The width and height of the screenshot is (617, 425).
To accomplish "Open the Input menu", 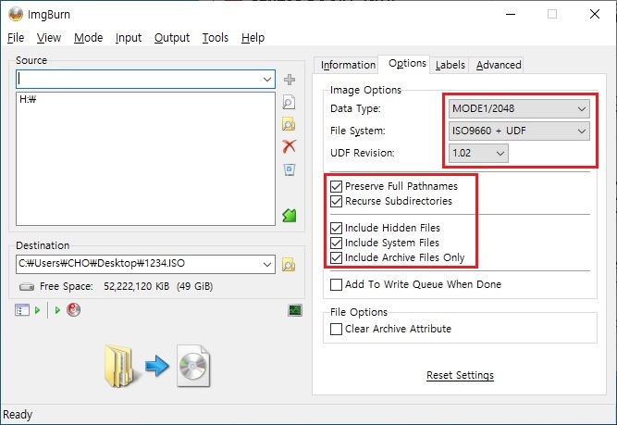I will coord(129,38).
